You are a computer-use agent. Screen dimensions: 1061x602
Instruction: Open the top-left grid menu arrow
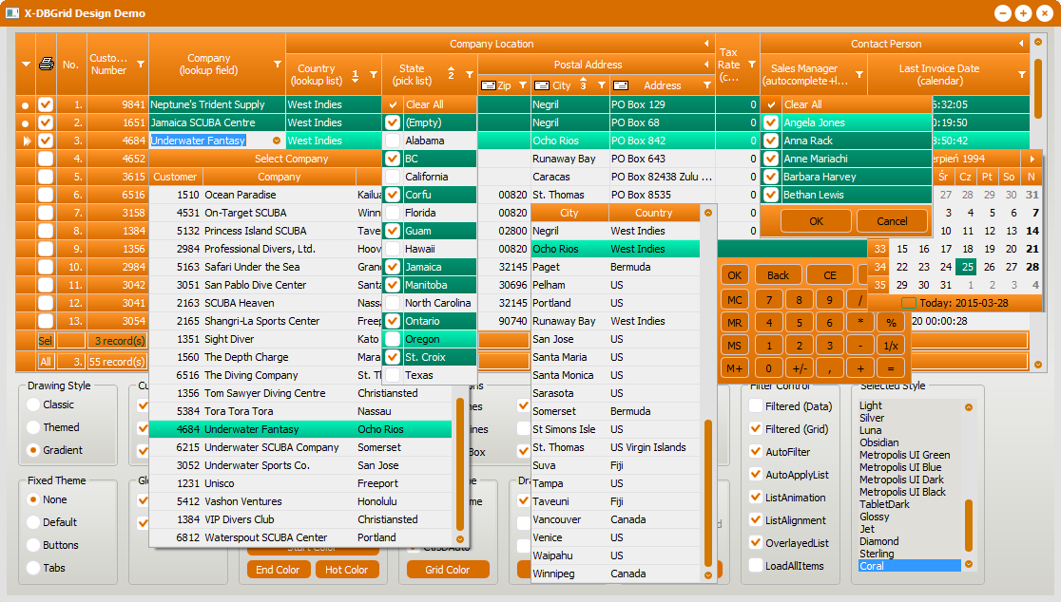click(x=26, y=65)
